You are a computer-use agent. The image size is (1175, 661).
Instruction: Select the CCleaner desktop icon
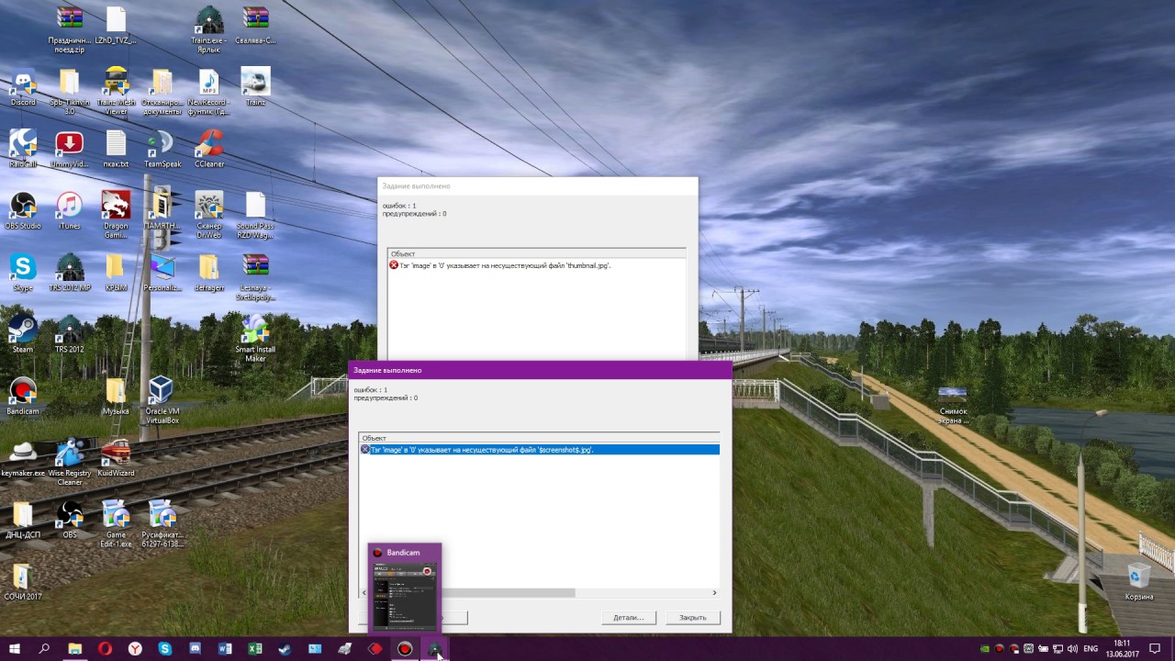coord(208,149)
